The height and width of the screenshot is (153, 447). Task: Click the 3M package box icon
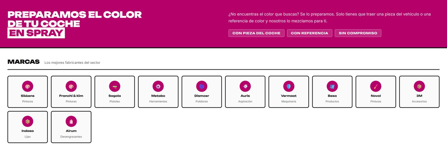pyautogui.click(x=419, y=86)
